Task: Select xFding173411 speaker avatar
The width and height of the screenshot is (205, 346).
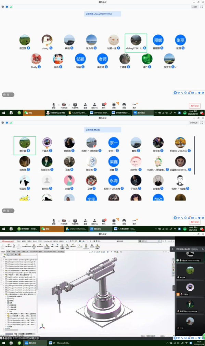Action: [136, 41]
